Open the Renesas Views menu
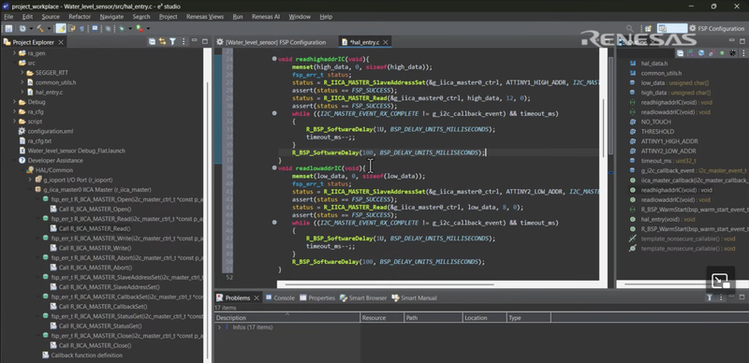The height and width of the screenshot is (363, 749). click(205, 16)
